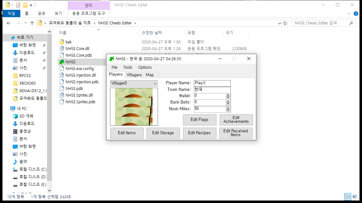The image size is (362, 203).
Task: Open the NHSE Options menu
Action: point(145,67)
